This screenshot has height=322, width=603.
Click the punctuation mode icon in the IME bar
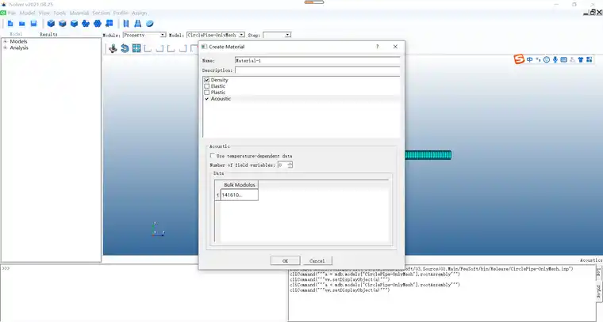click(538, 60)
